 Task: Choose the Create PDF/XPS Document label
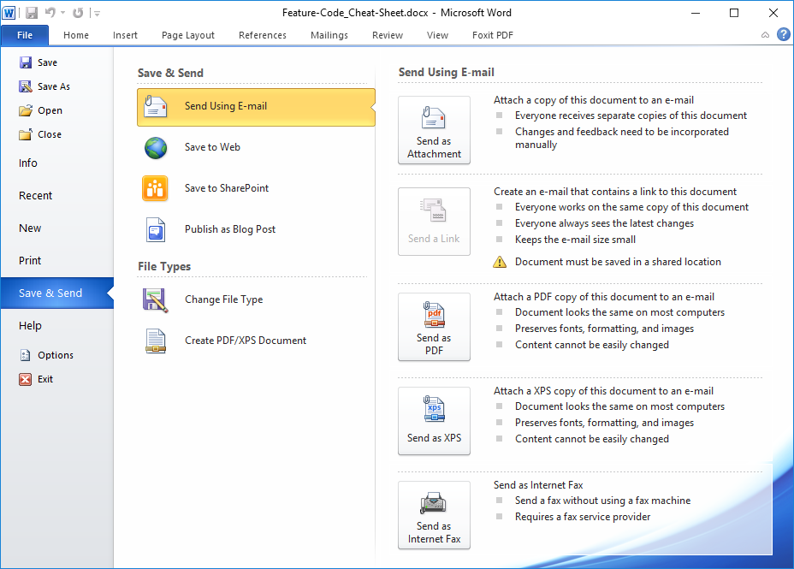coord(245,341)
